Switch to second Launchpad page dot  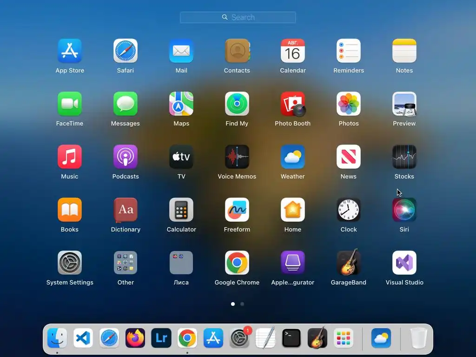242,304
